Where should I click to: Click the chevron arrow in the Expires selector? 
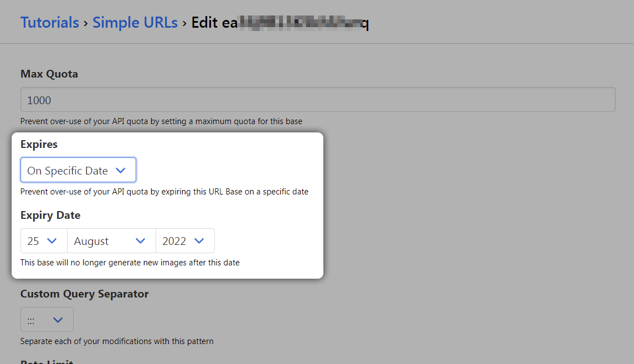[x=121, y=171]
